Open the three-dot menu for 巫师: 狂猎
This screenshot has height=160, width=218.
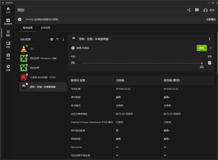click(x=210, y=39)
